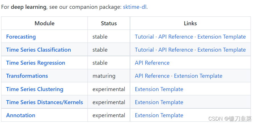Viewport: 256px width, 124px height.
Task: Open Extension Template in Time Series Classification row
Action: point(222,50)
